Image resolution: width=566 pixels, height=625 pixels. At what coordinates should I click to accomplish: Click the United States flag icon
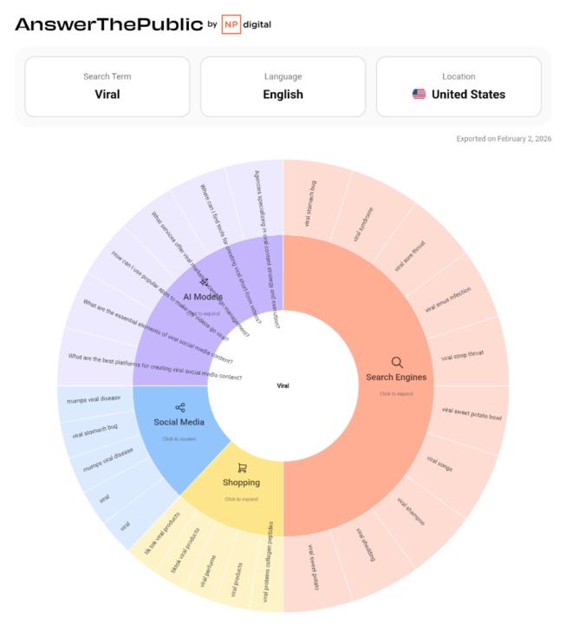tap(419, 94)
